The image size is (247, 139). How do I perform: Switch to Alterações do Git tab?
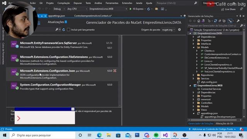tap(224, 124)
